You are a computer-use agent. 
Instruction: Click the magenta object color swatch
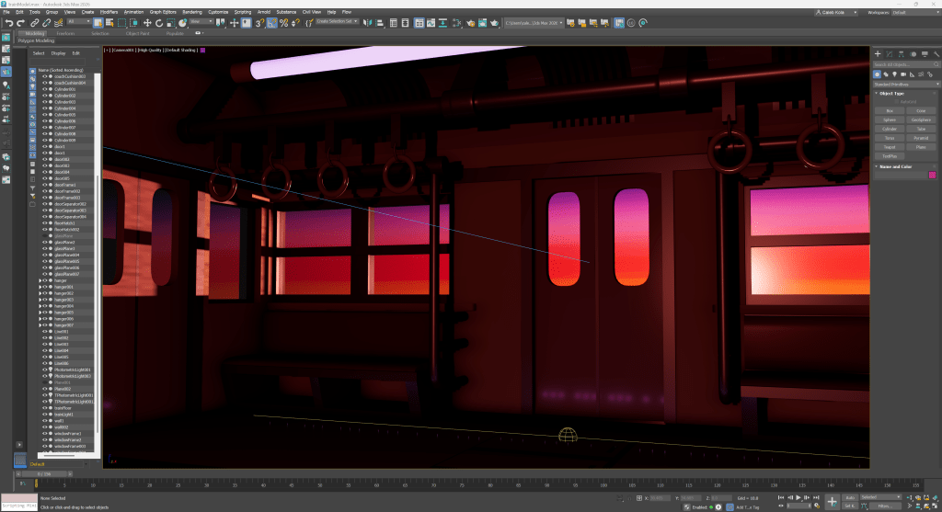click(932, 175)
